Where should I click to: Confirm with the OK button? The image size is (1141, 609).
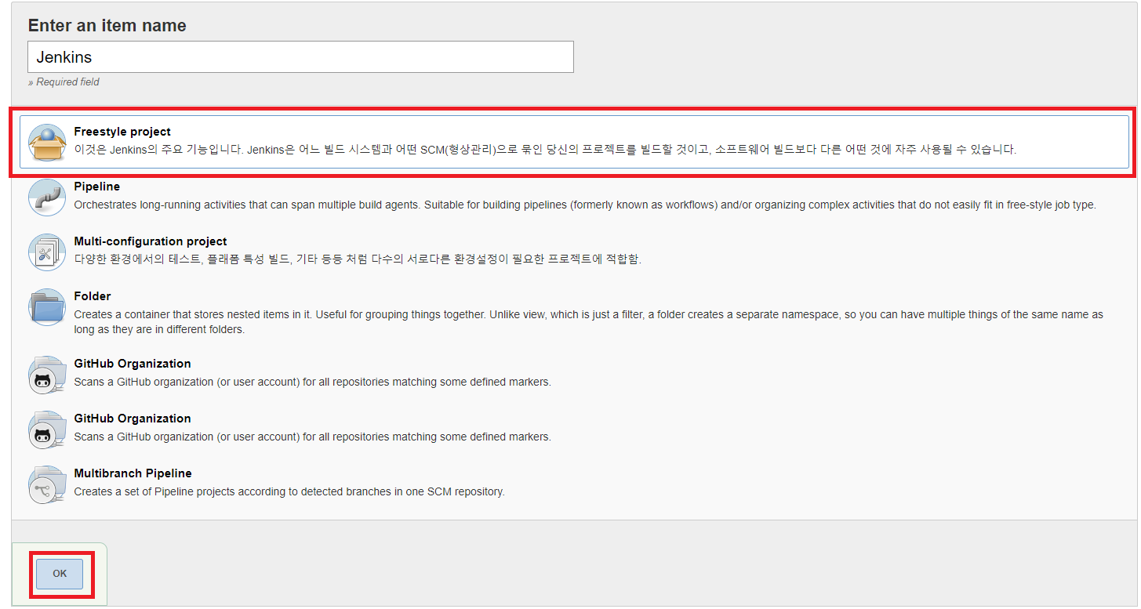point(60,574)
